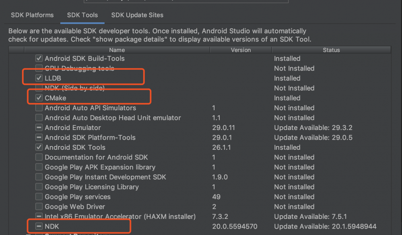Viewport: 402px width, 235px height.
Task: Sort table by Name column header
Action: click(x=117, y=50)
